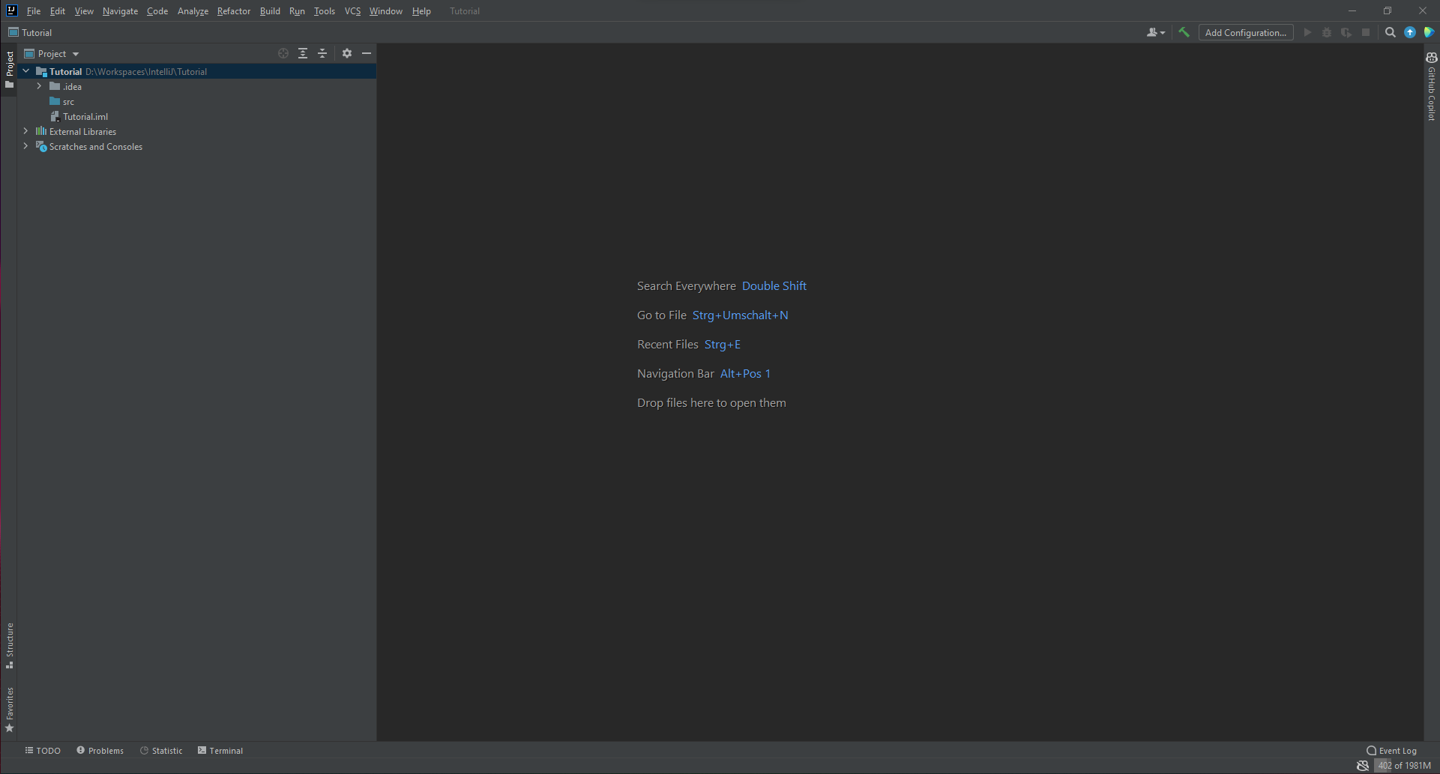Open the Code menu

pos(157,11)
